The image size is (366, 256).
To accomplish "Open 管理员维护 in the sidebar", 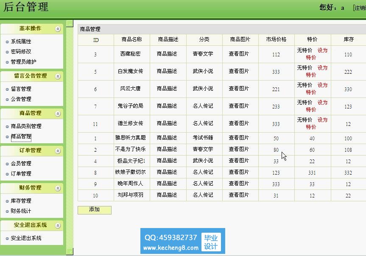I will (24, 62).
